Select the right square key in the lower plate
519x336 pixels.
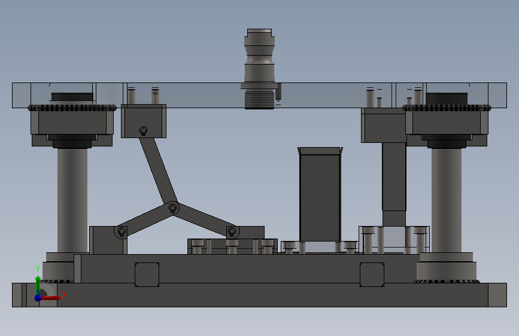(x=372, y=274)
